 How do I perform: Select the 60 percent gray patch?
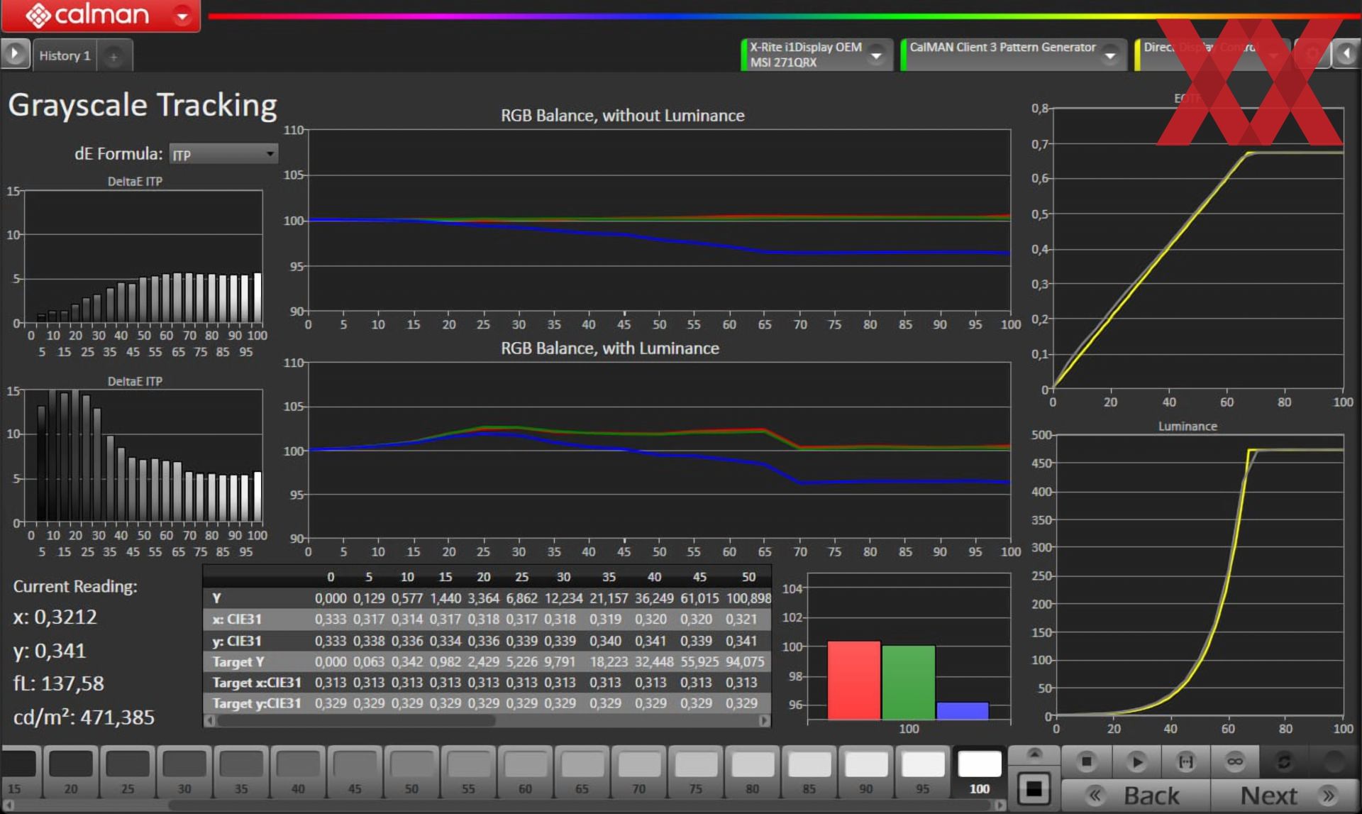coord(525,771)
